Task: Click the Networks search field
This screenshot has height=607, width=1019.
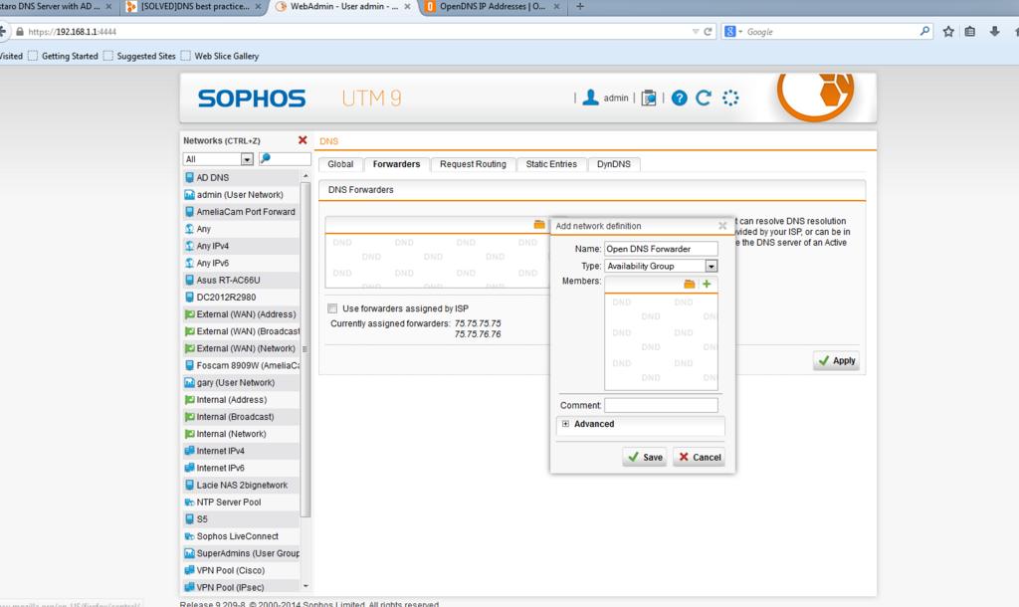Action: [285, 159]
